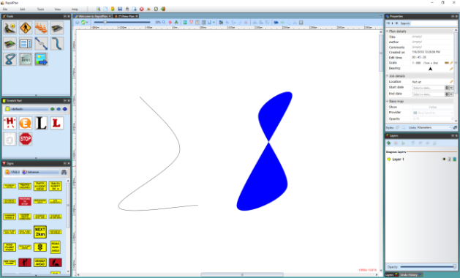This screenshot has width=460, height=278.
Task: Open the Units dropdown
Action: click(434, 128)
